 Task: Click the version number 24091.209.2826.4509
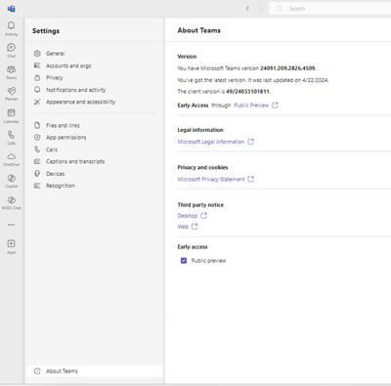[x=287, y=68]
